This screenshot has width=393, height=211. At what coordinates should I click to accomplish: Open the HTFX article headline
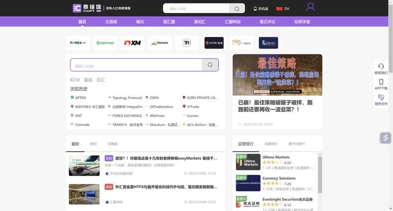(x=166, y=187)
